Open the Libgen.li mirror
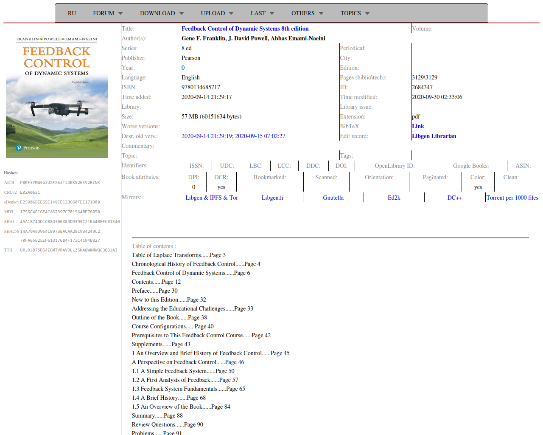543x435 pixels. [272, 198]
